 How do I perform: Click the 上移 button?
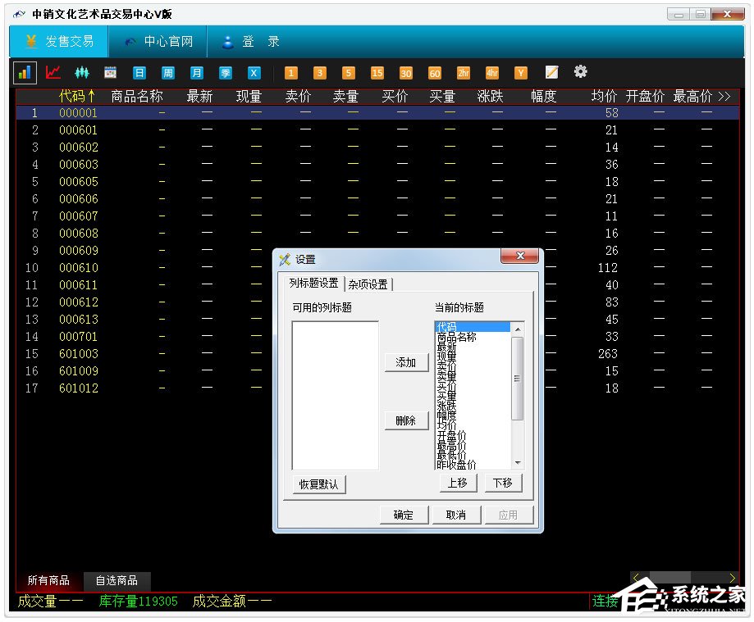click(458, 483)
